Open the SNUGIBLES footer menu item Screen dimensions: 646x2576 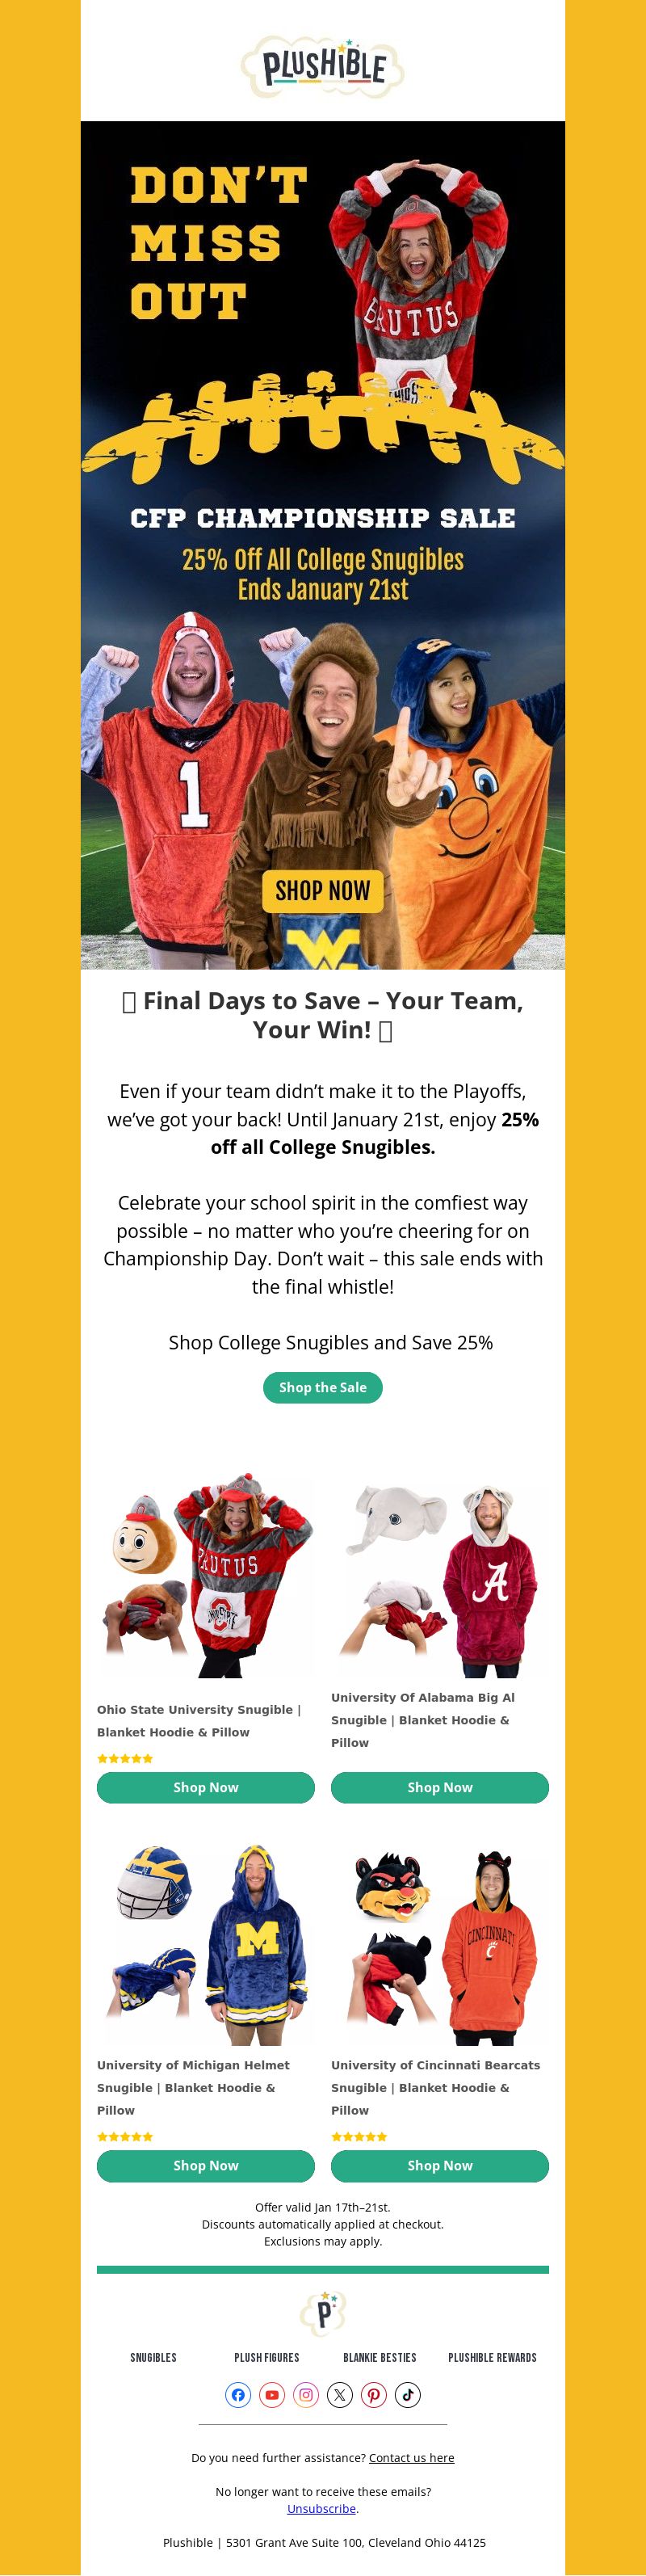click(x=153, y=2357)
